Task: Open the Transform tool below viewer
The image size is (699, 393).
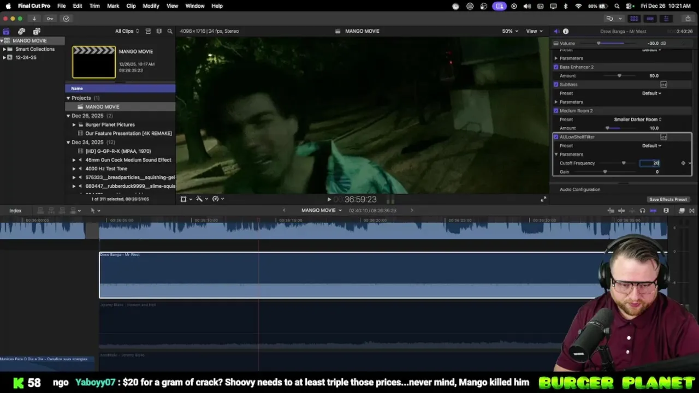Action: [183, 199]
